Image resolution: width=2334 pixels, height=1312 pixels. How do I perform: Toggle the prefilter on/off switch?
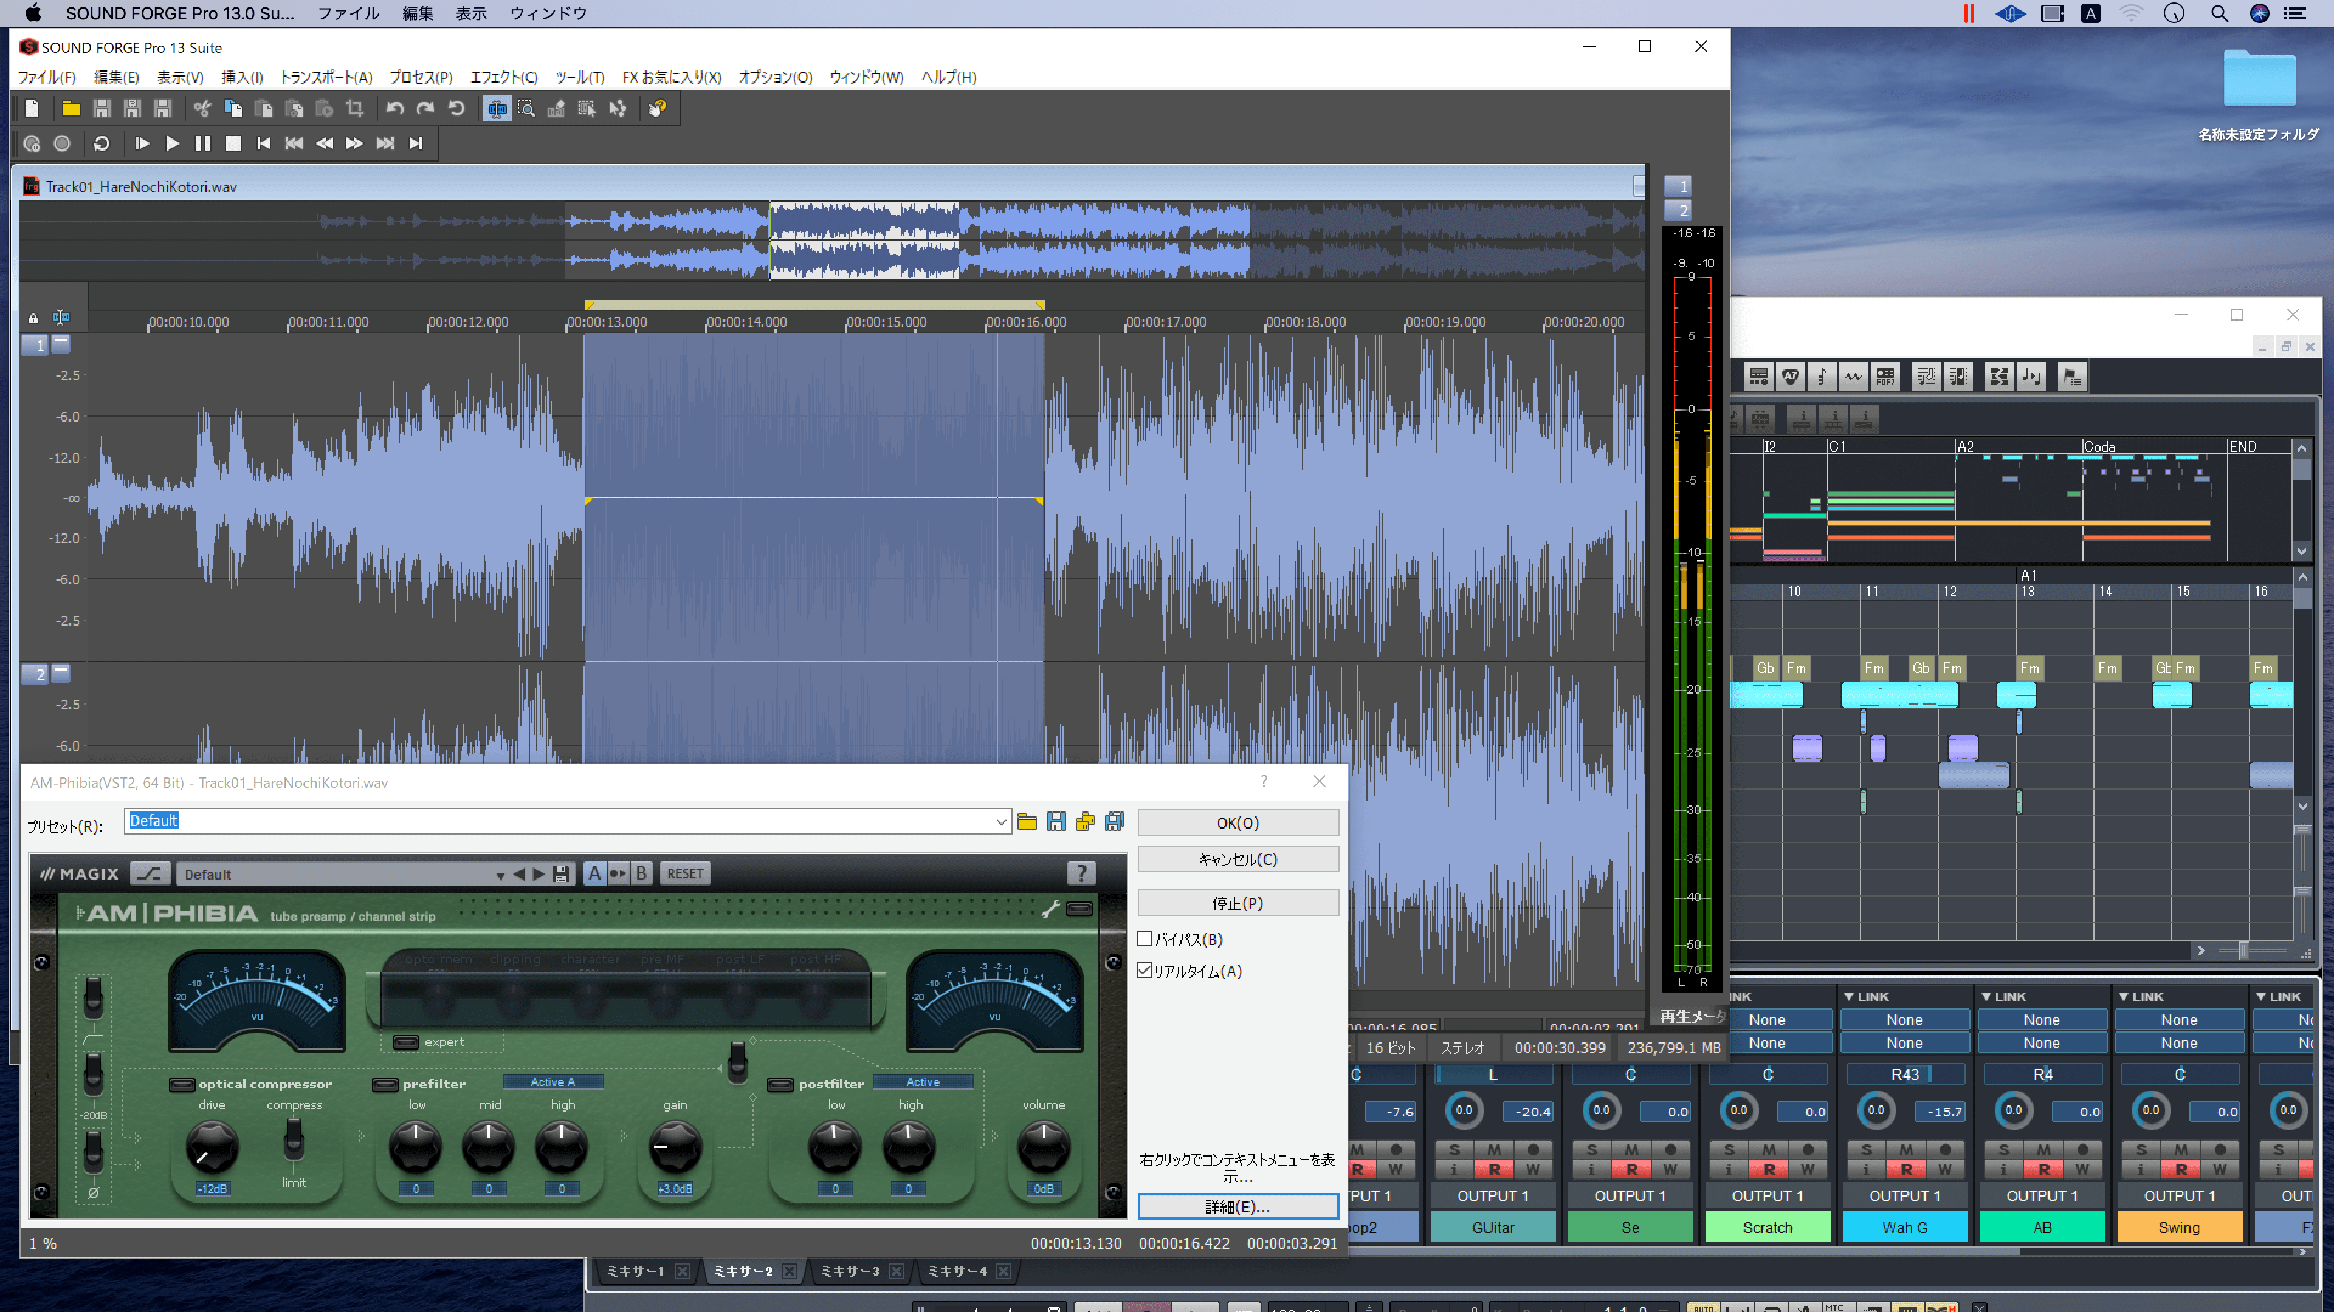tap(386, 1084)
